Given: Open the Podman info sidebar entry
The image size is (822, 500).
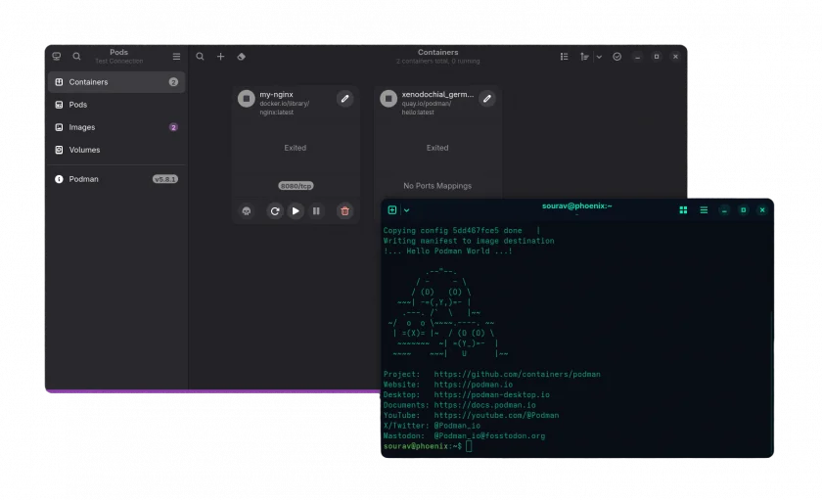Looking at the screenshot, I should coord(116,179).
